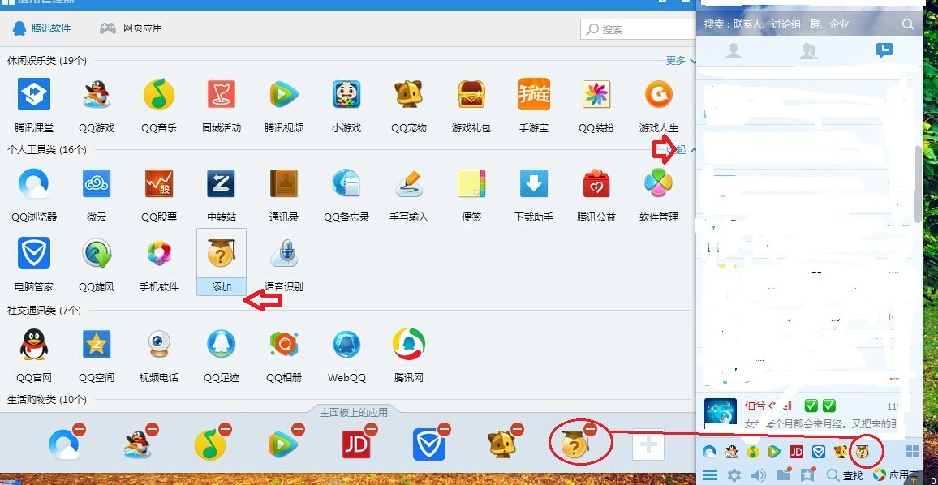This screenshot has width=938, height=485.
Task: Click the 添加 (Add) graduation-cap icon
Action: pos(221,253)
